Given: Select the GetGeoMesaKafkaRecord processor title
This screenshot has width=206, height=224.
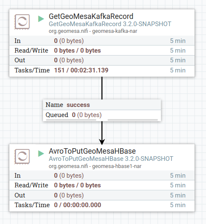Looking at the screenshot, I should click(91, 16).
